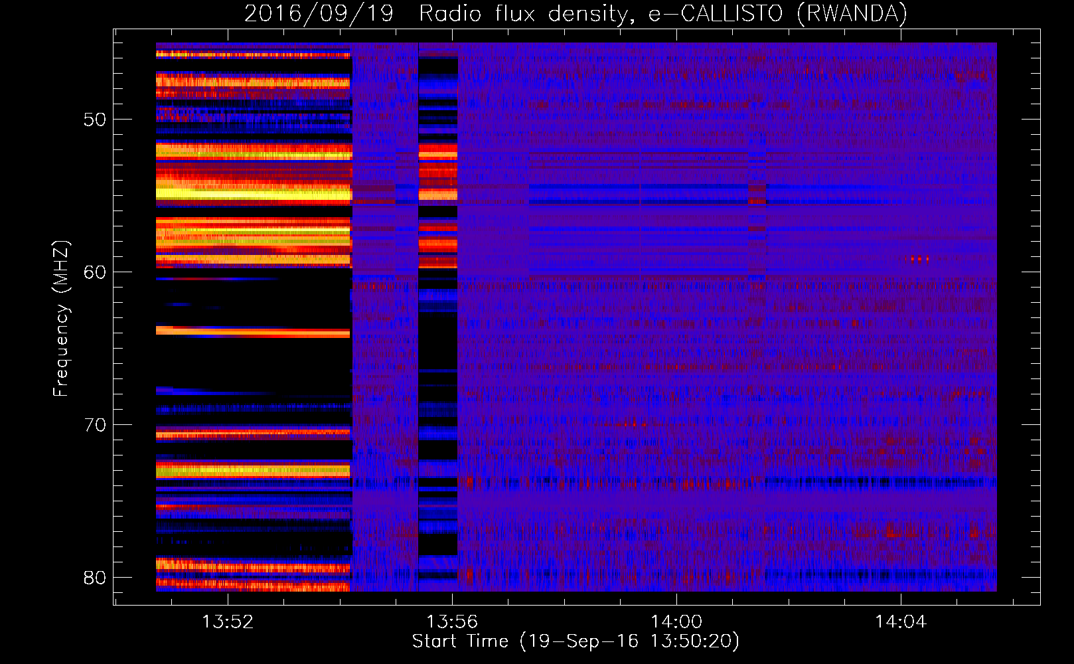Click the plot title 'Radio flux density, e-CALLISTO (RWANDA)'
Screen dimensions: 1074x664
click(x=664, y=13)
